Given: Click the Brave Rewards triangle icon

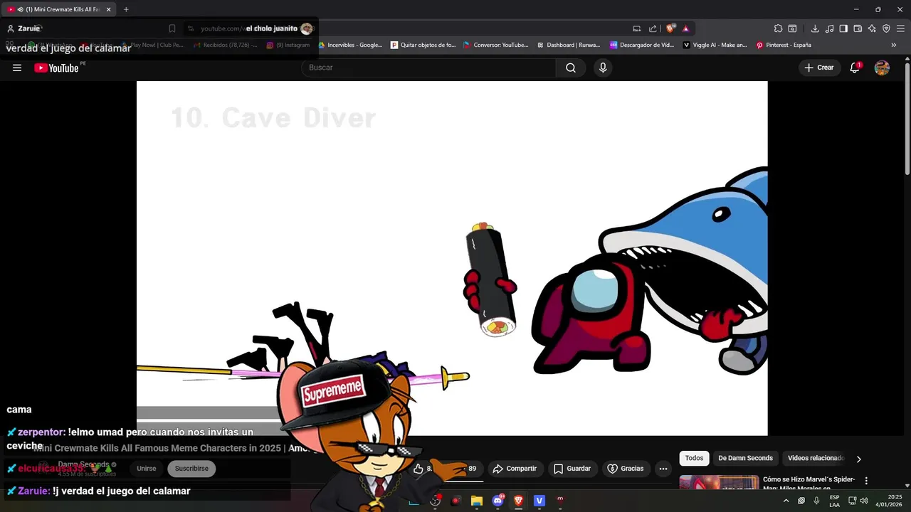Looking at the screenshot, I should click(686, 28).
